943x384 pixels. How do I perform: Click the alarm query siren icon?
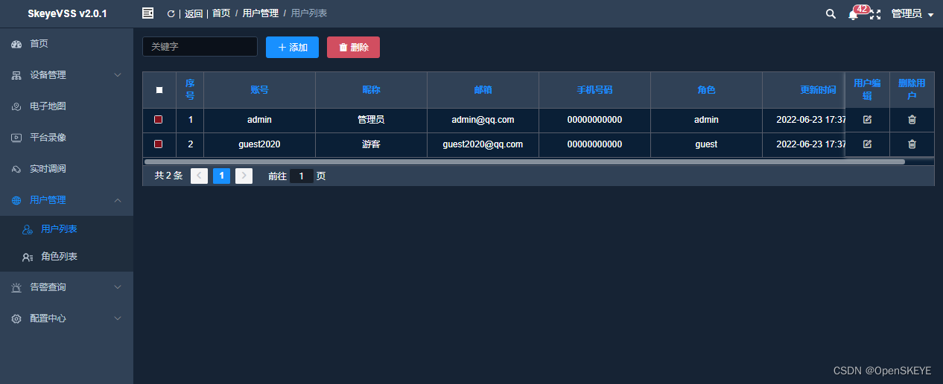click(16, 287)
